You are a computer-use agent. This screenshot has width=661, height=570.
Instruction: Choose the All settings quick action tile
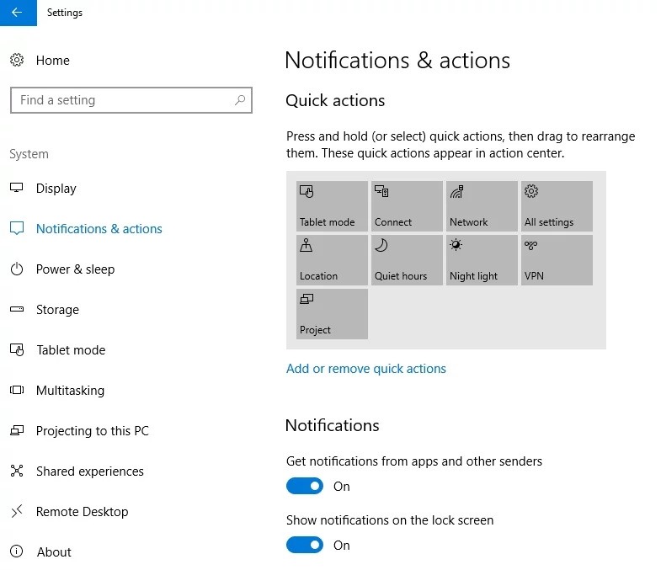click(x=557, y=206)
